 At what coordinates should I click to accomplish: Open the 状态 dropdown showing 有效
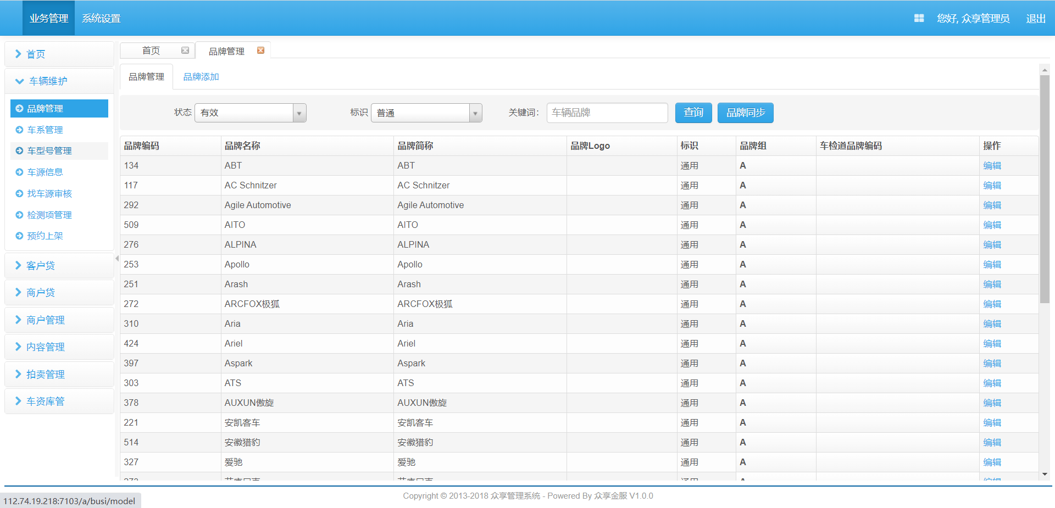(x=251, y=113)
